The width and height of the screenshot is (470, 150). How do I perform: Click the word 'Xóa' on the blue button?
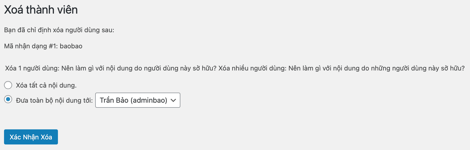[46, 137]
